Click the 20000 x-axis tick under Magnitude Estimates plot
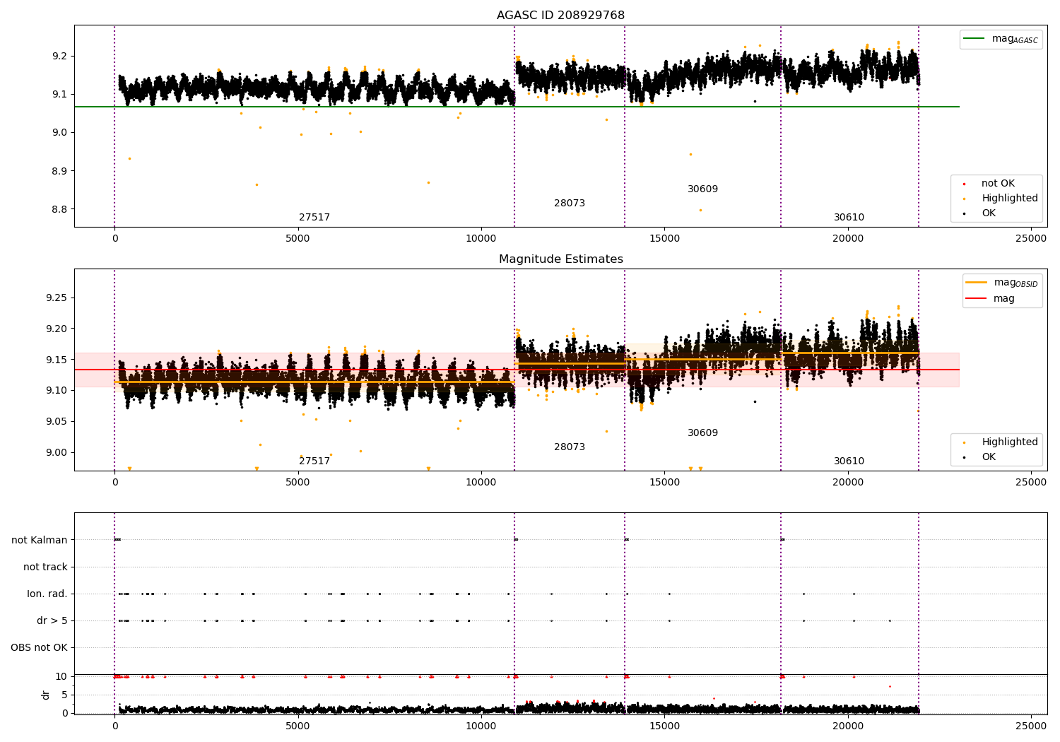The image size is (1060, 742). (848, 483)
